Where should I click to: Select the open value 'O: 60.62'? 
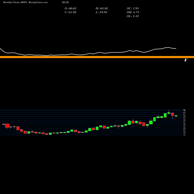pos(70,9)
